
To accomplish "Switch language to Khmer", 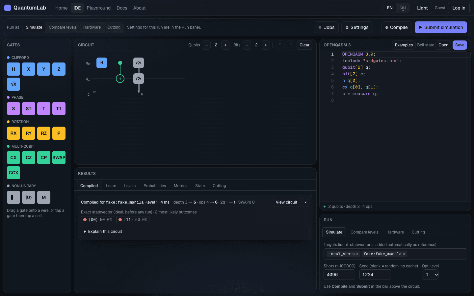I will click(x=403, y=8).
